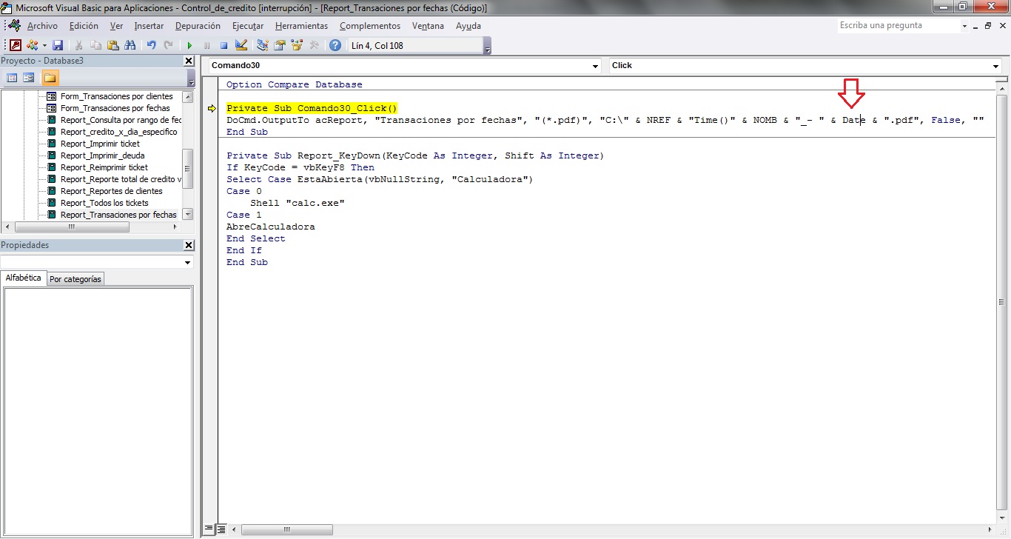Click the Insert Module toolbar icon
1011x539 pixels.
[x=33, y=45]
